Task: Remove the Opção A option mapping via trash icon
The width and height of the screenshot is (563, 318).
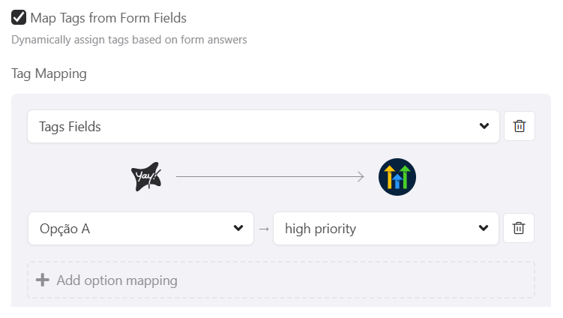Action: 519,229
